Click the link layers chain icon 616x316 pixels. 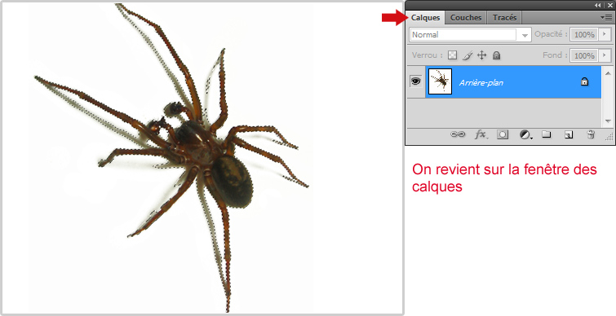458,135
